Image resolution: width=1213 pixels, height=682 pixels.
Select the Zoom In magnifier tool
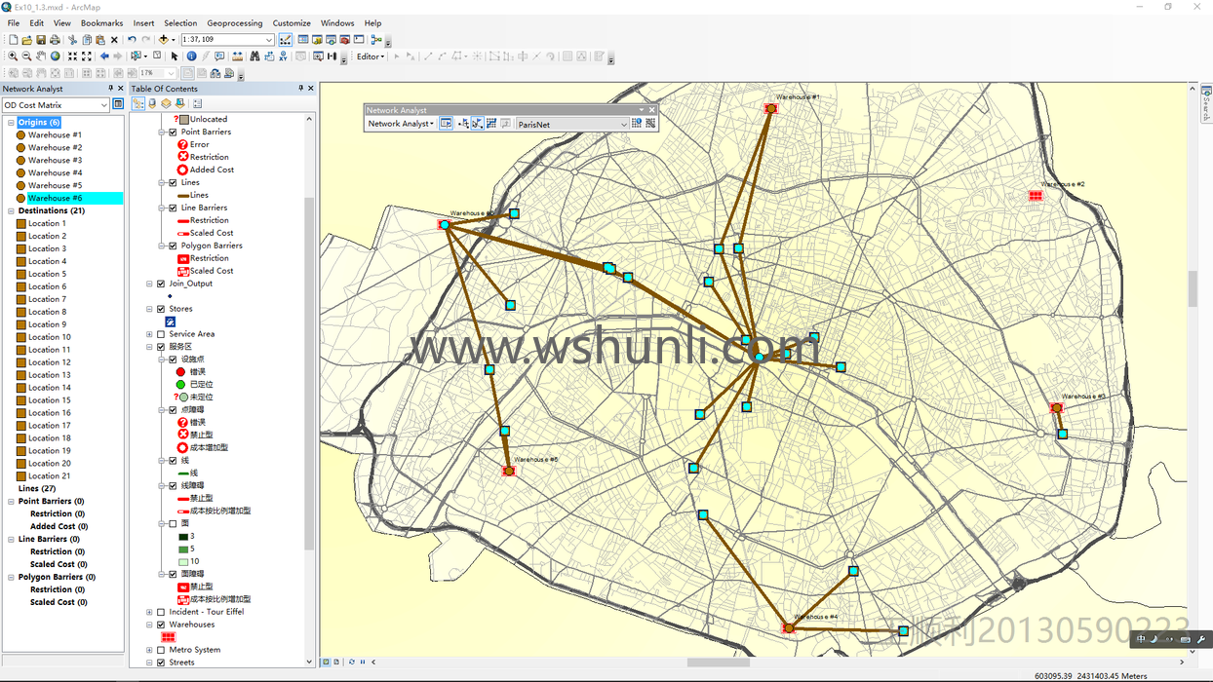tap(13, 57)
